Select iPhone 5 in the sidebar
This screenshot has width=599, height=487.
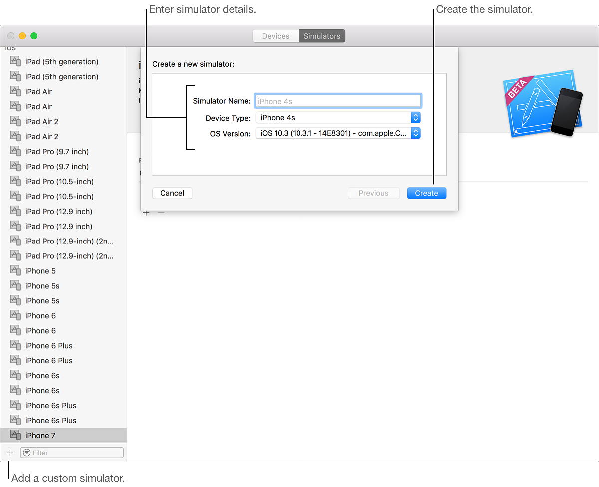pyautogui.click(x=63, y=271)
